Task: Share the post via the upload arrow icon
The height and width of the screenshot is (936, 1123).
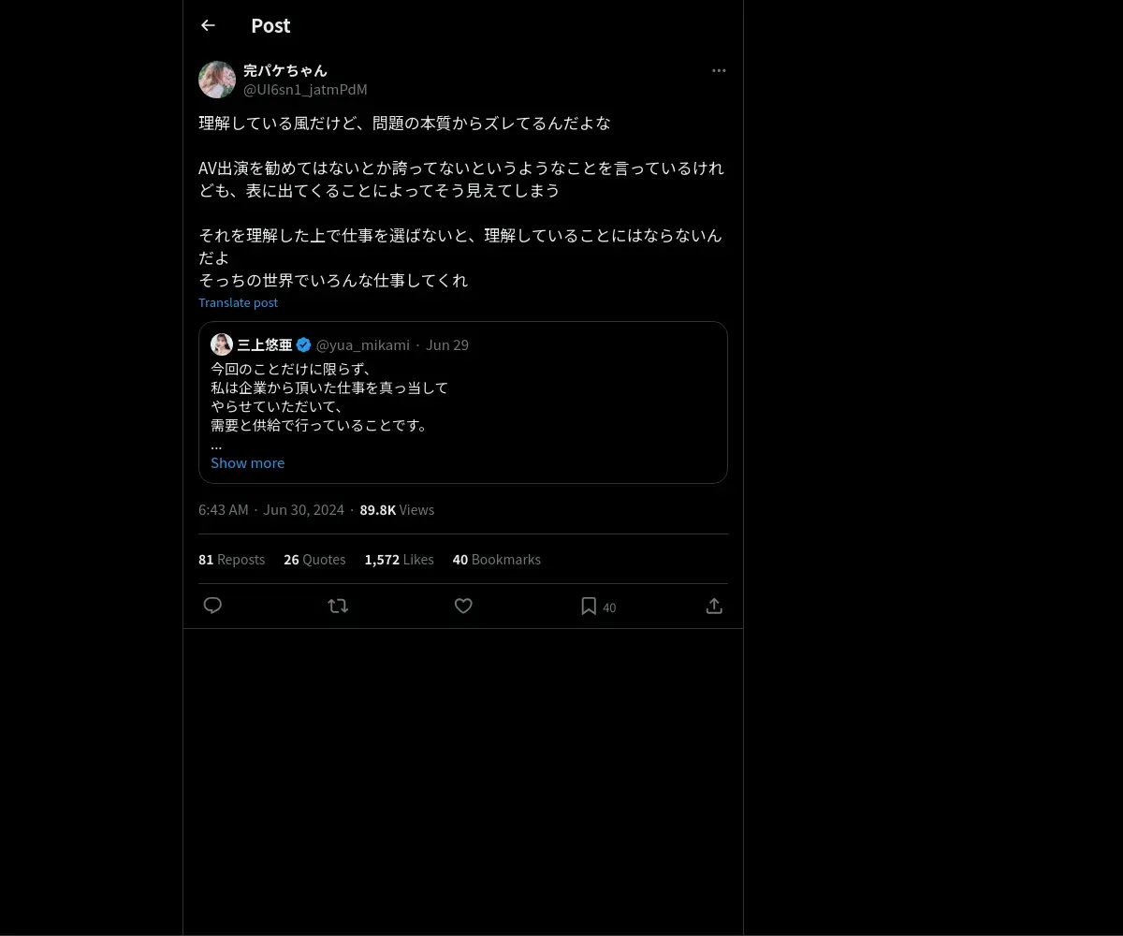Action: pyautogui.click(x=714, y=606)
